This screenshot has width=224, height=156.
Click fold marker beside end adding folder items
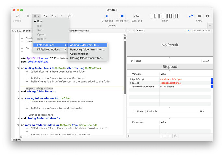[x=18, y=92]
